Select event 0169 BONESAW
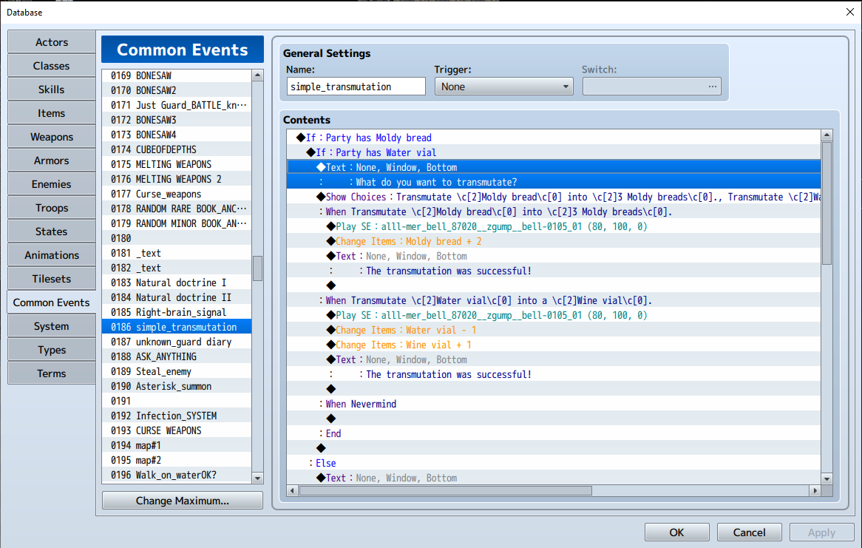This screenshot has height=548, width=862. click(177, 75)
